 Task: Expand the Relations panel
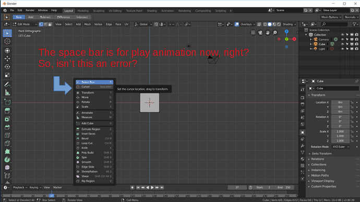318,159
